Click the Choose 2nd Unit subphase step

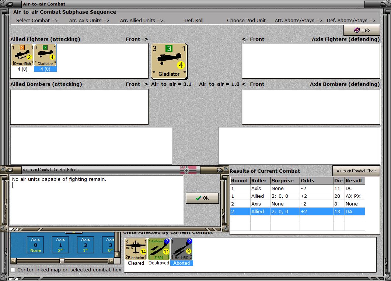(x=247, y=20)
